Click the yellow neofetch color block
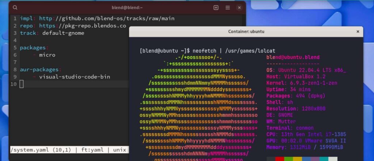 [297, 159]
